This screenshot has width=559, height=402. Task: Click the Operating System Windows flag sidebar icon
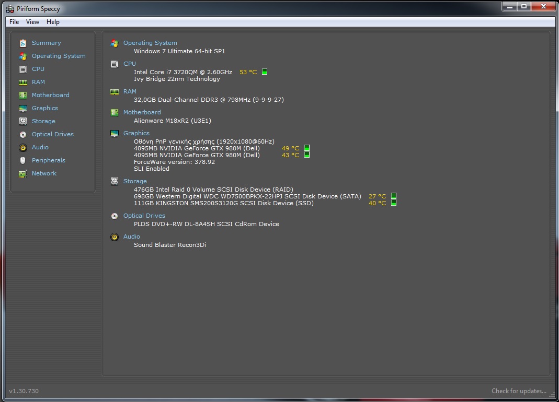(23, 56)
